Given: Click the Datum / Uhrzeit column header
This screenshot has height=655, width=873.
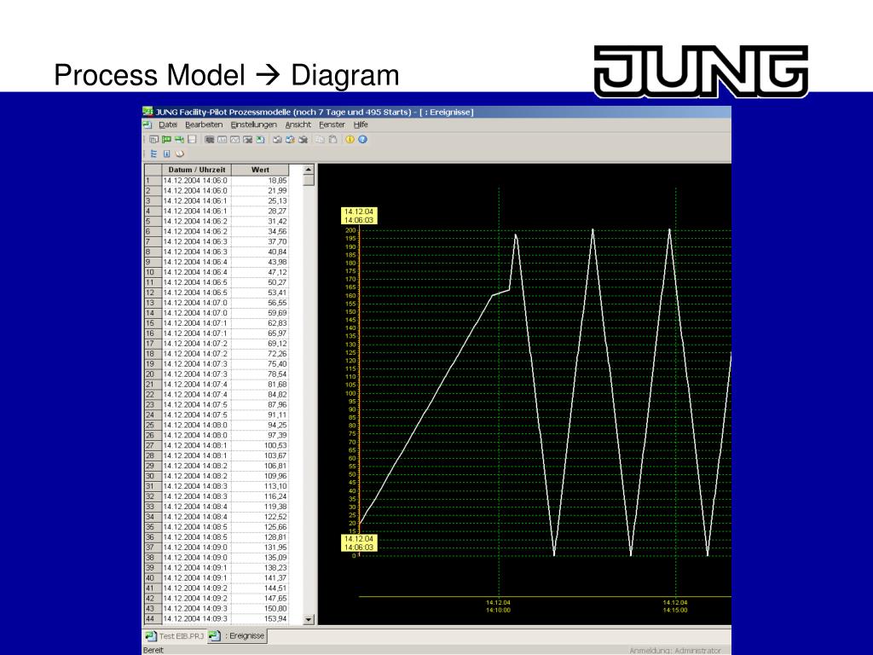Looking at the screenshot, I should (197, 170).
